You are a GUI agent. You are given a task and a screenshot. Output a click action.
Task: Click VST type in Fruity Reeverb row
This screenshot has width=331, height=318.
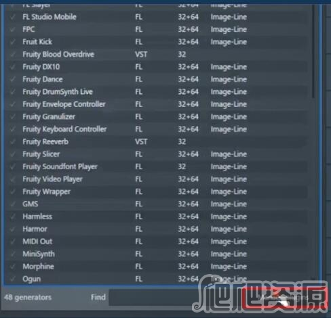point(141,141)
